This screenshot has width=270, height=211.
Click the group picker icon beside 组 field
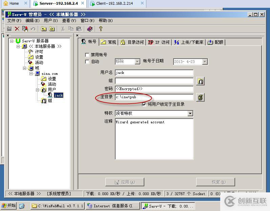(201, 81)
